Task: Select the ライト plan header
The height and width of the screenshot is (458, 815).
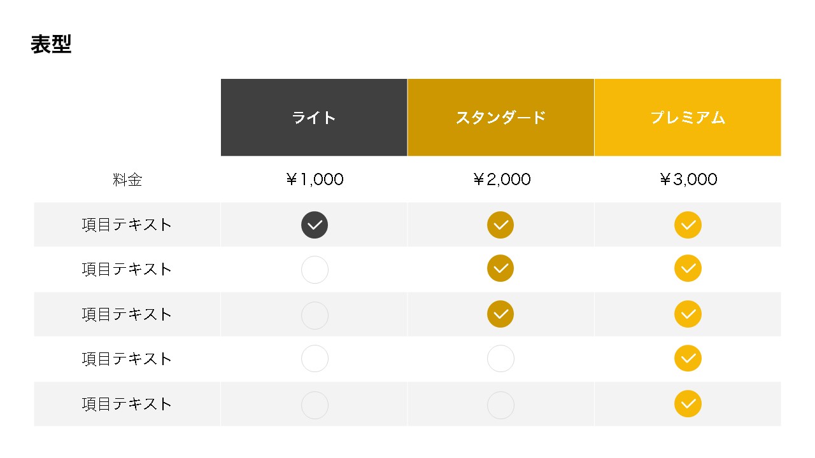Action: 314,118
